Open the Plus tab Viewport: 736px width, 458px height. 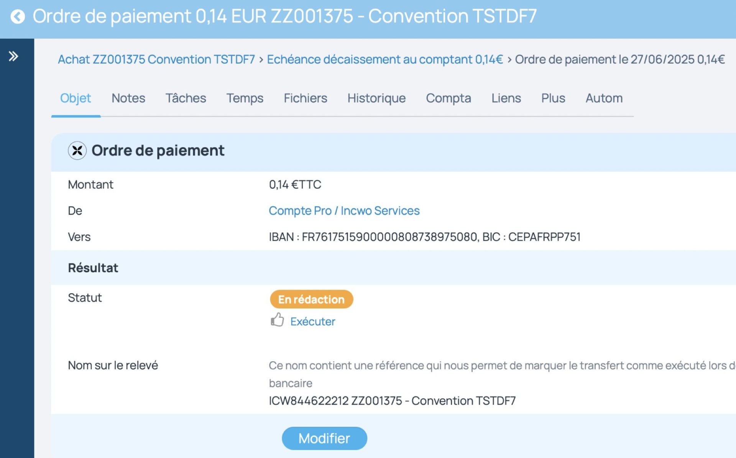click(553, 98)
